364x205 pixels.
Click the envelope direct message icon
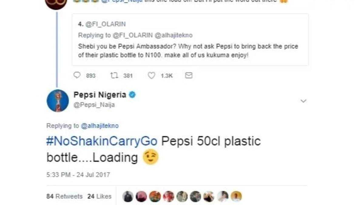point(189,75)
